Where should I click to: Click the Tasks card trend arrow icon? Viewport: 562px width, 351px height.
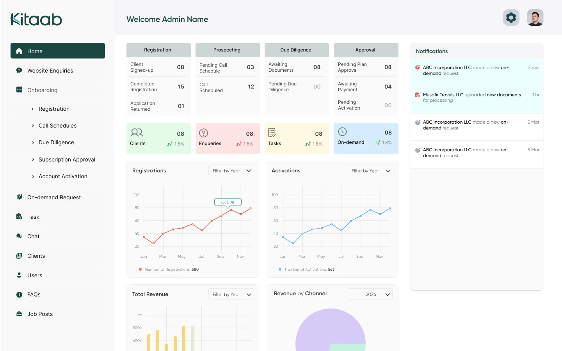click(308, 144)
